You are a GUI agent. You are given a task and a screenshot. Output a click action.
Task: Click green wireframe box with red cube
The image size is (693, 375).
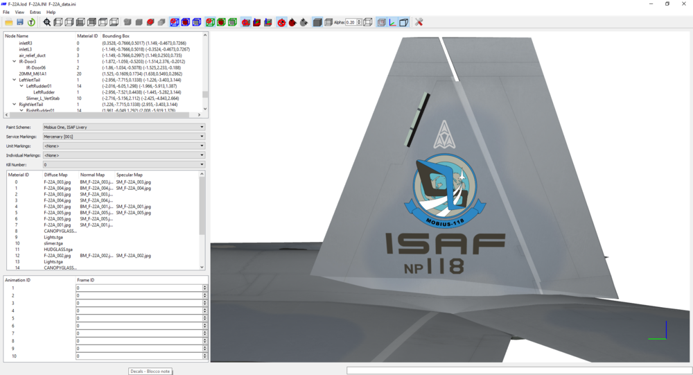pos(222,22)
